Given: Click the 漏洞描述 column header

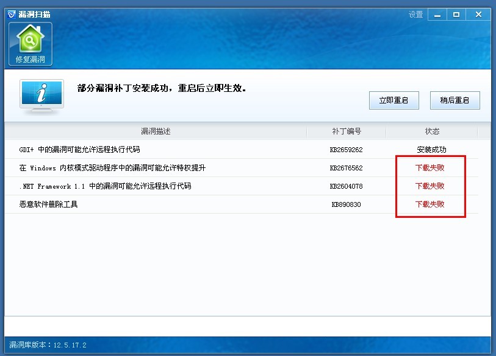Looking at the screenshot, I should (155, 131).
